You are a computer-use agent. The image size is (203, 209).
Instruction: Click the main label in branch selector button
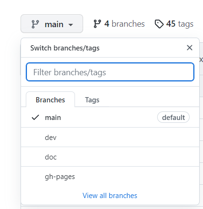[x=54, y=24]
